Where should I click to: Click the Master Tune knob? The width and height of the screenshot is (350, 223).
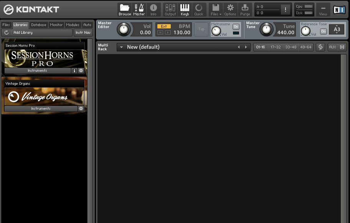266,29
